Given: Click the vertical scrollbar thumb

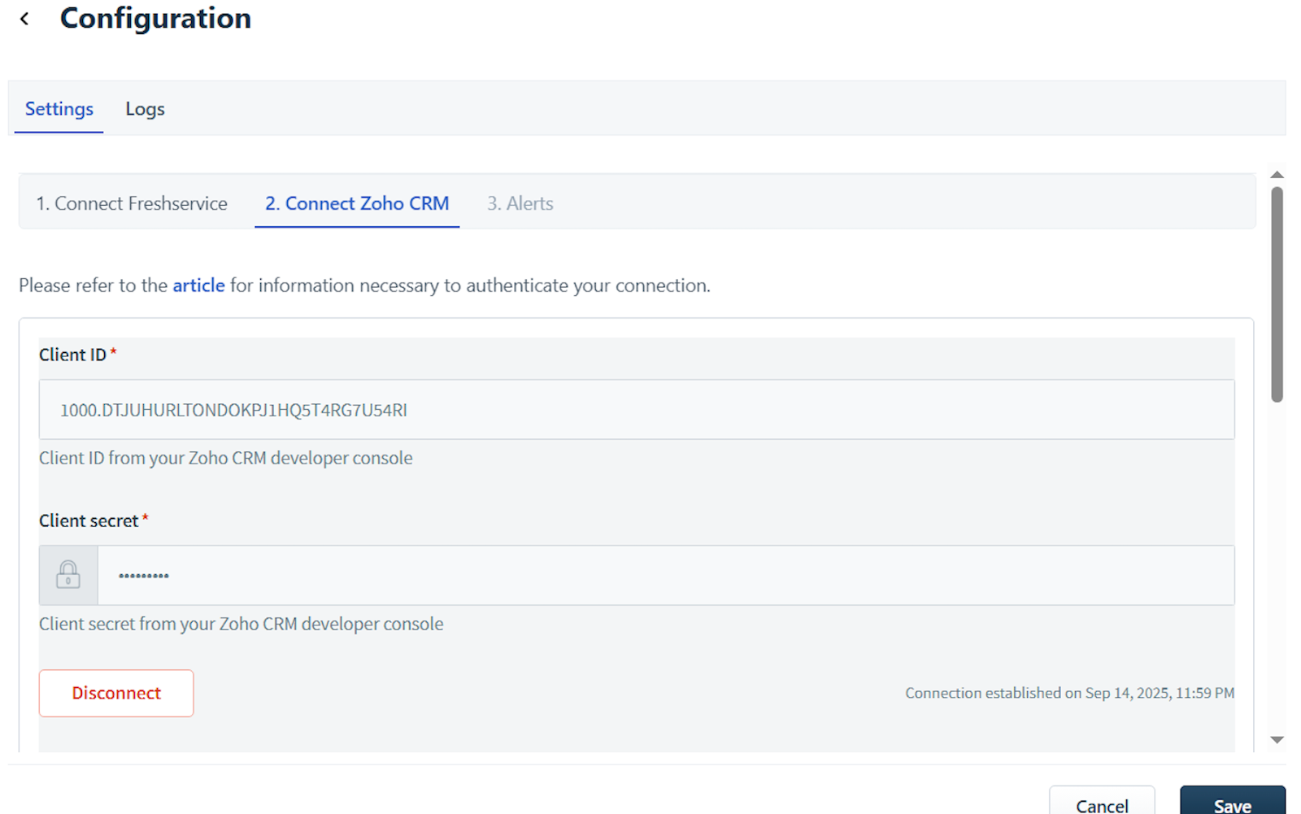Looking at the screenshot, I should point(1277,294).
